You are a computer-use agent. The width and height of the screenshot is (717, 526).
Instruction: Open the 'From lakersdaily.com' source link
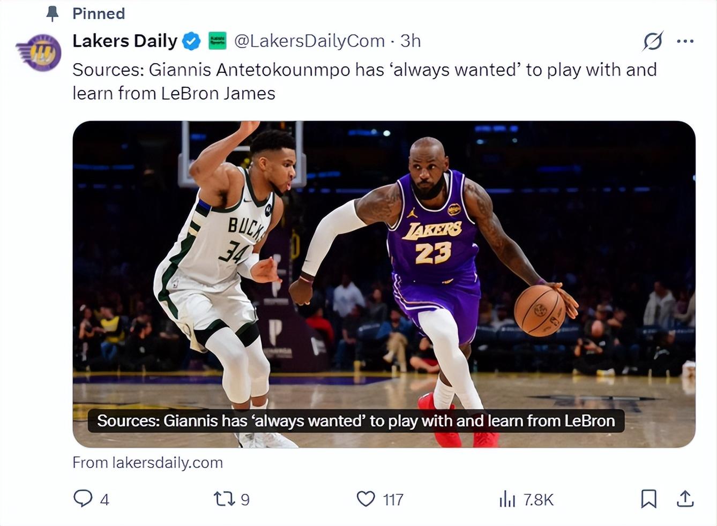pyautogui.click(x=147, y=462)
